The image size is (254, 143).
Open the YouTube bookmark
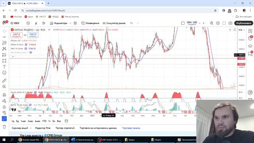16,17
